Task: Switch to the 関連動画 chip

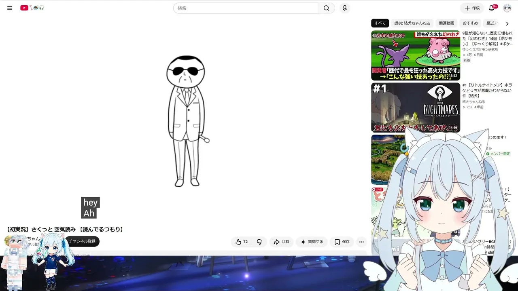Action: point(446,23)
